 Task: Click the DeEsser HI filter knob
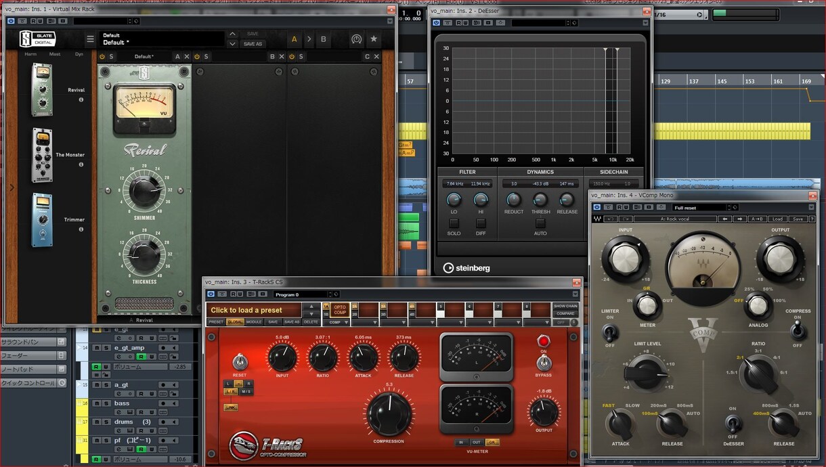point(481,200)
